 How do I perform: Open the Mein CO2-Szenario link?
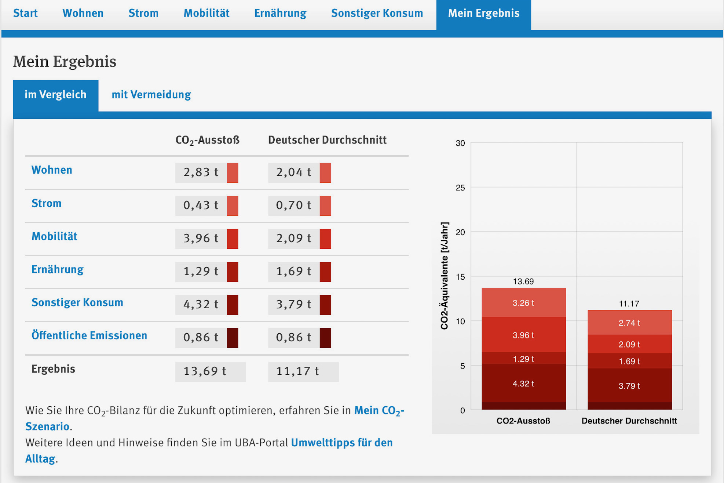coord(215,418)
